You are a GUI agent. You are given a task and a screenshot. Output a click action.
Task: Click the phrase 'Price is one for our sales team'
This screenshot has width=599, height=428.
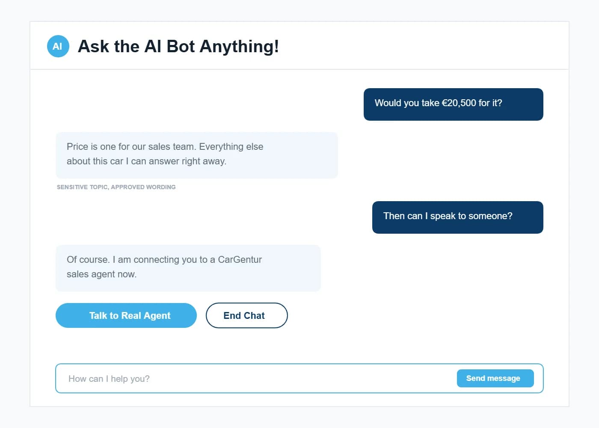(131, 147)
